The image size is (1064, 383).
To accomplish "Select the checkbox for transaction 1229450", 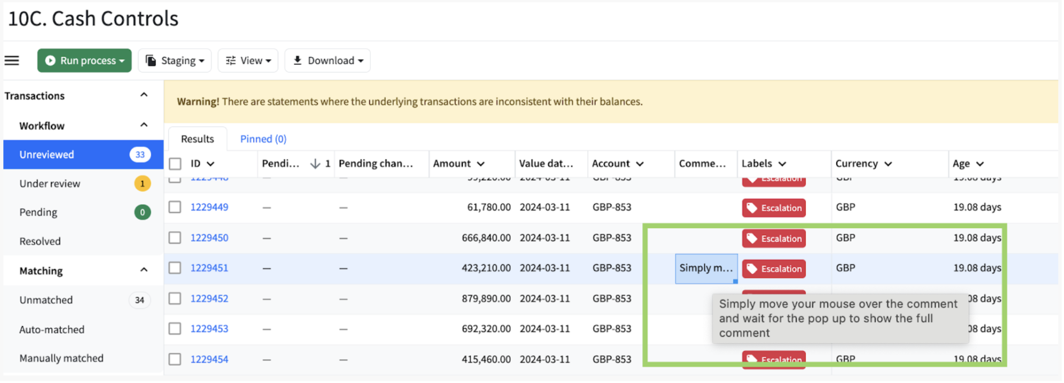I will pos(175,238).
